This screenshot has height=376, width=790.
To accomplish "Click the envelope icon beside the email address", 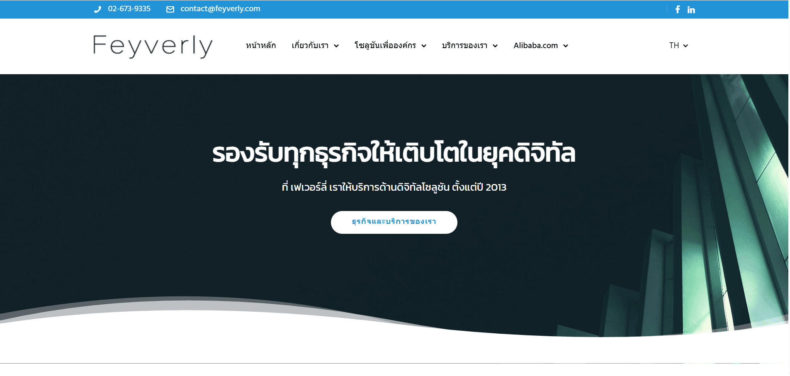I will [x=170, y=9].
